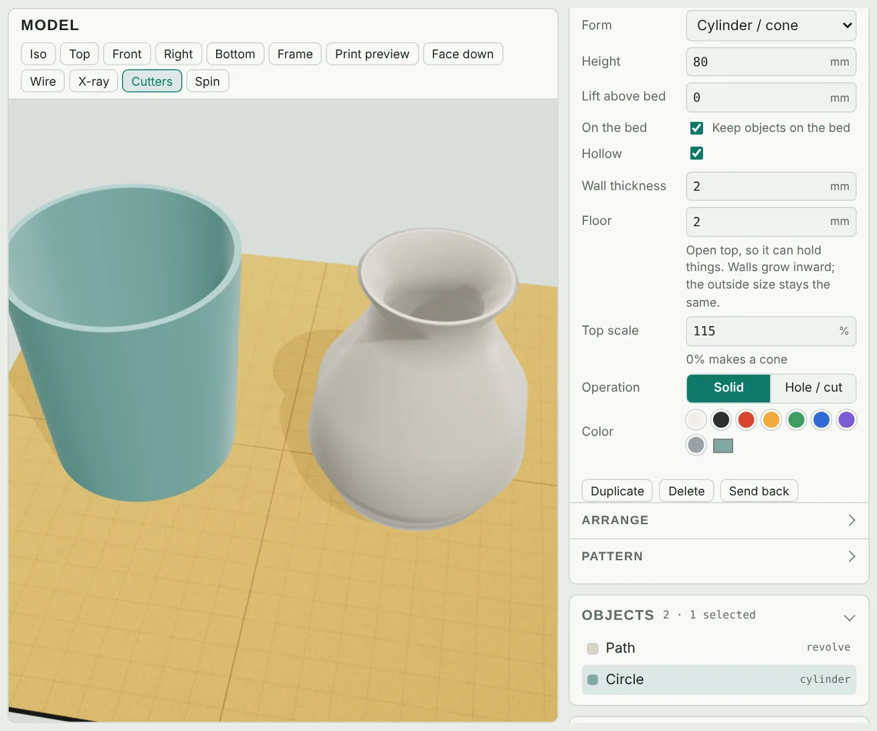Pick the orange color swatch
Viewport: 877px width, 731px height.
771,420
